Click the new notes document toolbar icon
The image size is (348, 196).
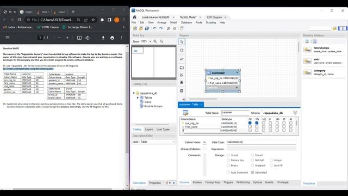pyautogui.click(x=182, y=28)
